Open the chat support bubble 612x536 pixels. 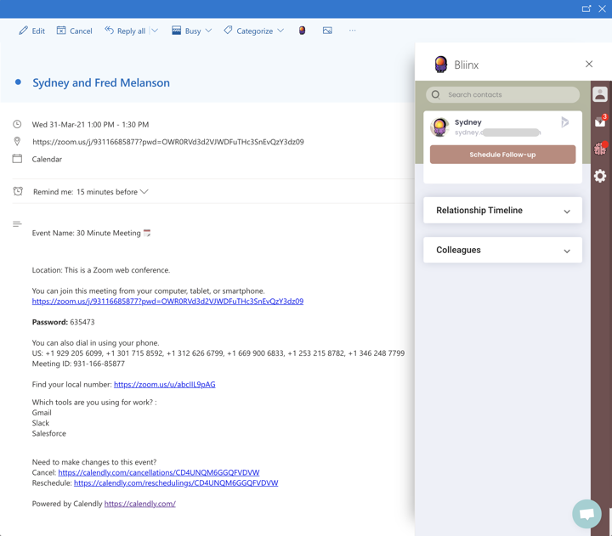tap(586, 514)
